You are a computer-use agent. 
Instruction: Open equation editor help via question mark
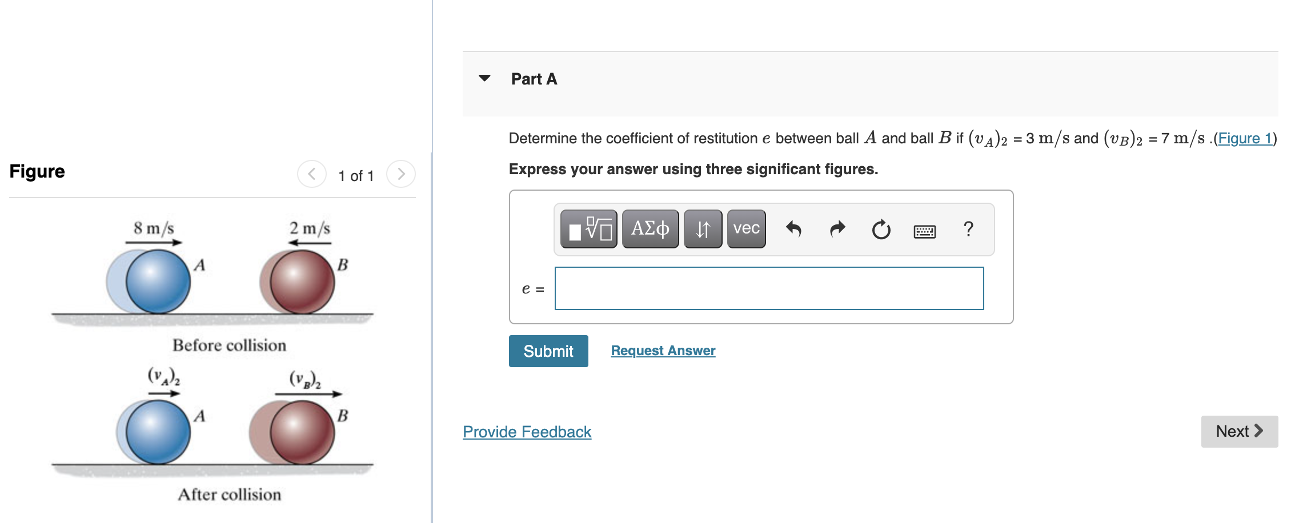coord(968,229)
